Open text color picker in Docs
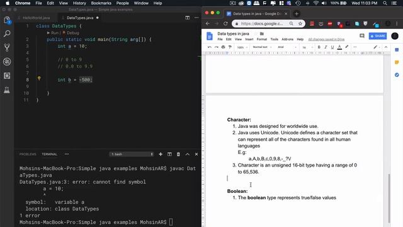 (x=339, y=47)
